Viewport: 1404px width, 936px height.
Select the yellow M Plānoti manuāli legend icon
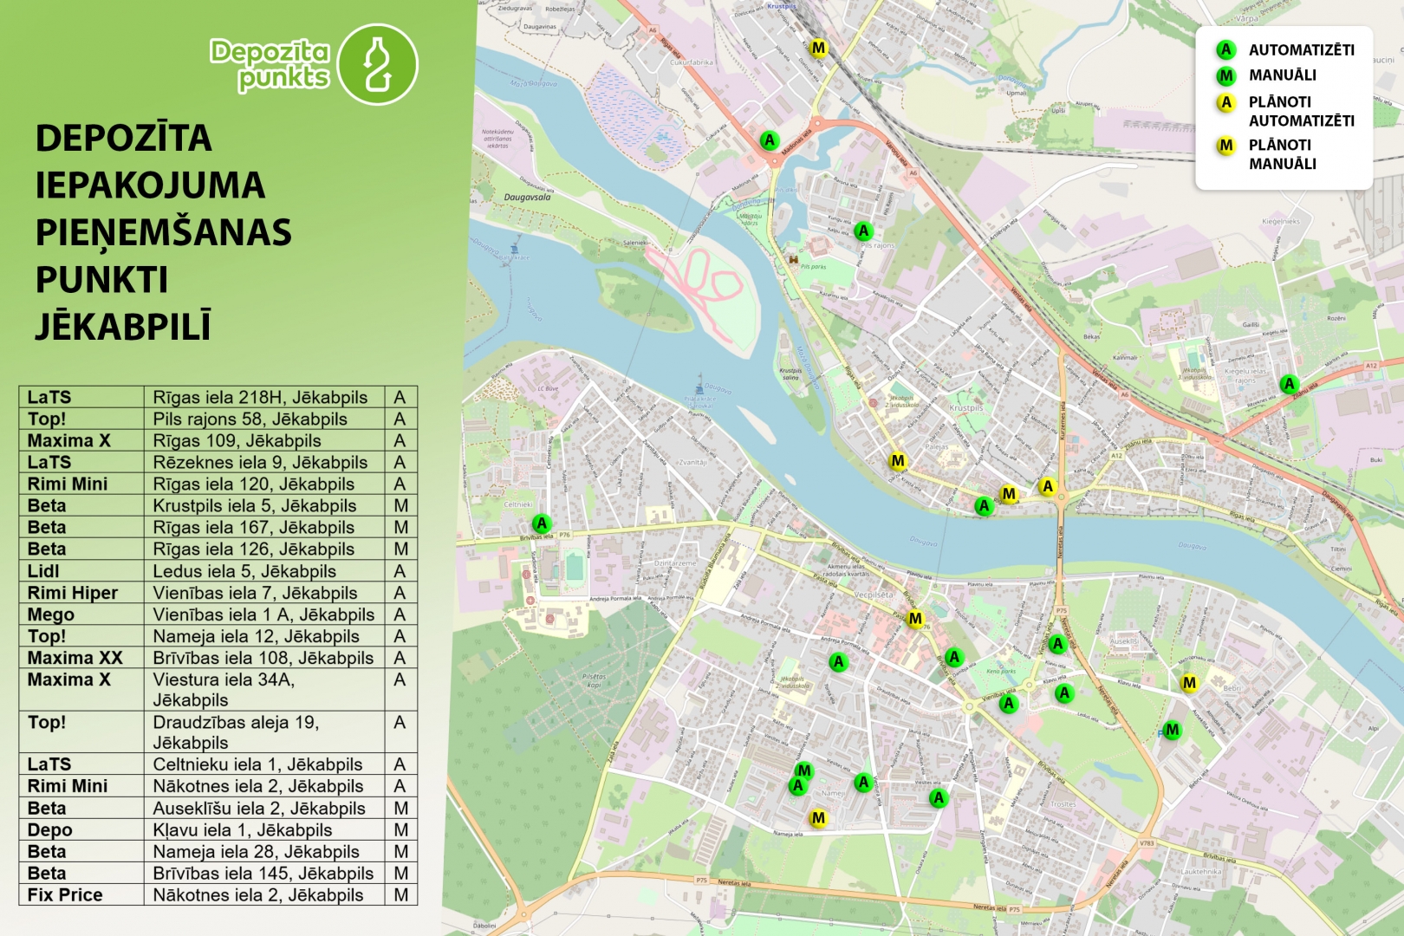[1225, 146]
